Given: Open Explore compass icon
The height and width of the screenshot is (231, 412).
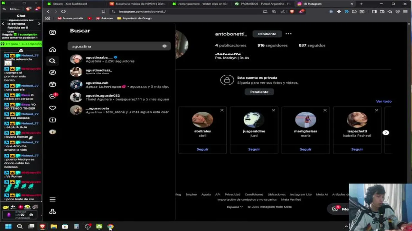Looking at the screenshot, I should (x=52, y=73).
